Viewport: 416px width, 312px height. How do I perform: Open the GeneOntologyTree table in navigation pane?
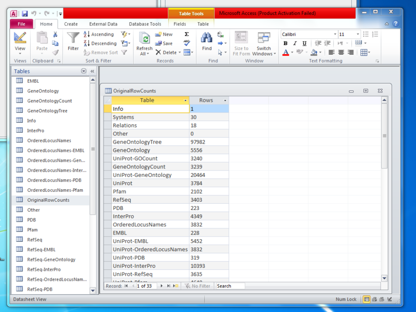click(x=47, y=111)
